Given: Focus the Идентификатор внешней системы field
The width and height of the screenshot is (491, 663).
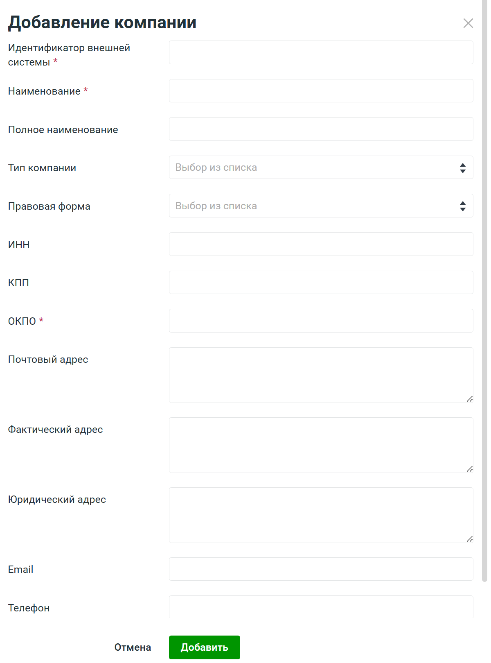Looking at the screenshot, I should [321, 52].
